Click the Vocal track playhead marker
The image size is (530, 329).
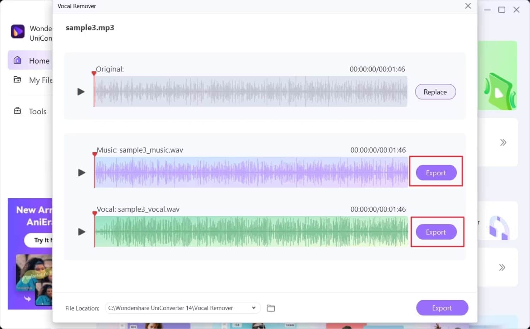pos(94,214)
